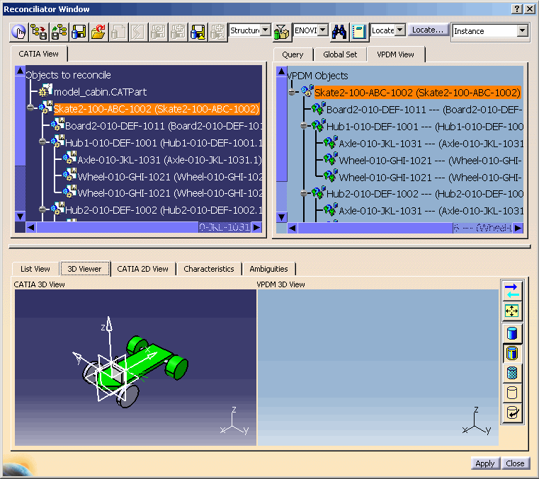Switch to the Global Set tab

point(340,54)
